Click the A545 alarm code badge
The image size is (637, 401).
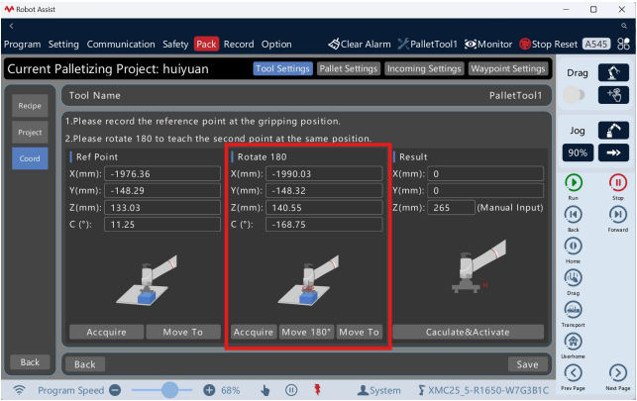[x=596, y=44]
